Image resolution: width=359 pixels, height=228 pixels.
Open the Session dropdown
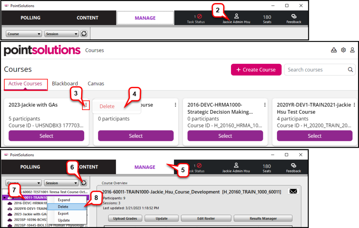pos(61,33)
